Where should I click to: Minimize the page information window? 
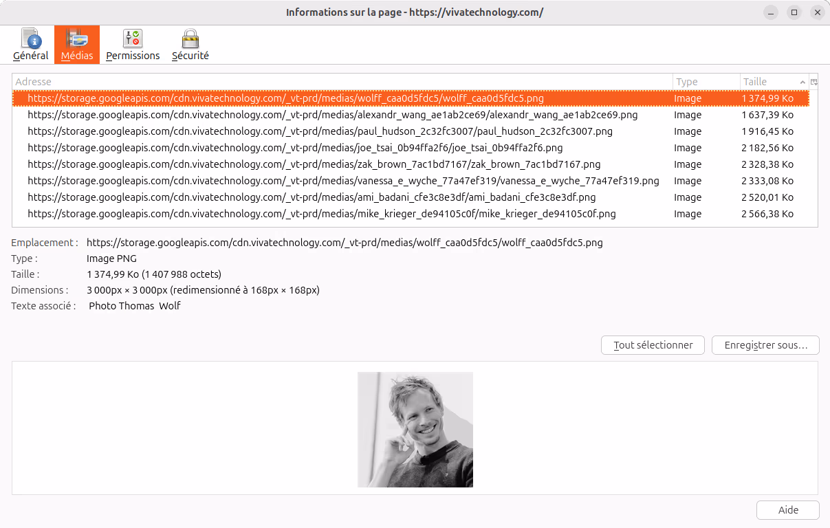point(772,12)
